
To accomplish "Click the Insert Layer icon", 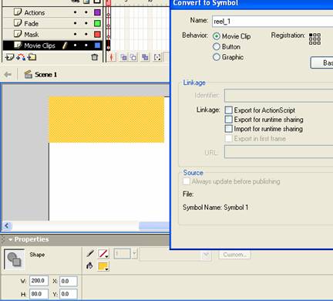I will 9,57.
